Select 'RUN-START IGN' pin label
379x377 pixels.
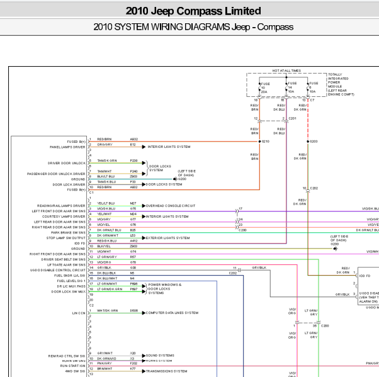pyautogui.click(x=73, y=366)
